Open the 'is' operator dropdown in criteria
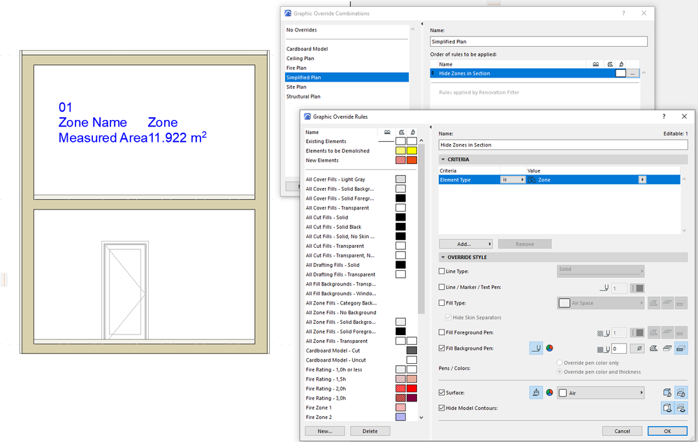Image resolution: width=698 pixels, height=442 pixels. (x=513, y=179)
